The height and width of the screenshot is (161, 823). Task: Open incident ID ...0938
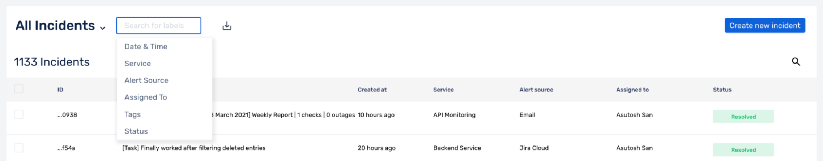(67, 115)
